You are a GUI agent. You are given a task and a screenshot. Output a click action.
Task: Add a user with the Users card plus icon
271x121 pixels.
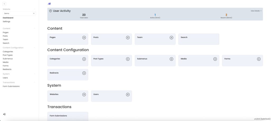pos(128,94)
